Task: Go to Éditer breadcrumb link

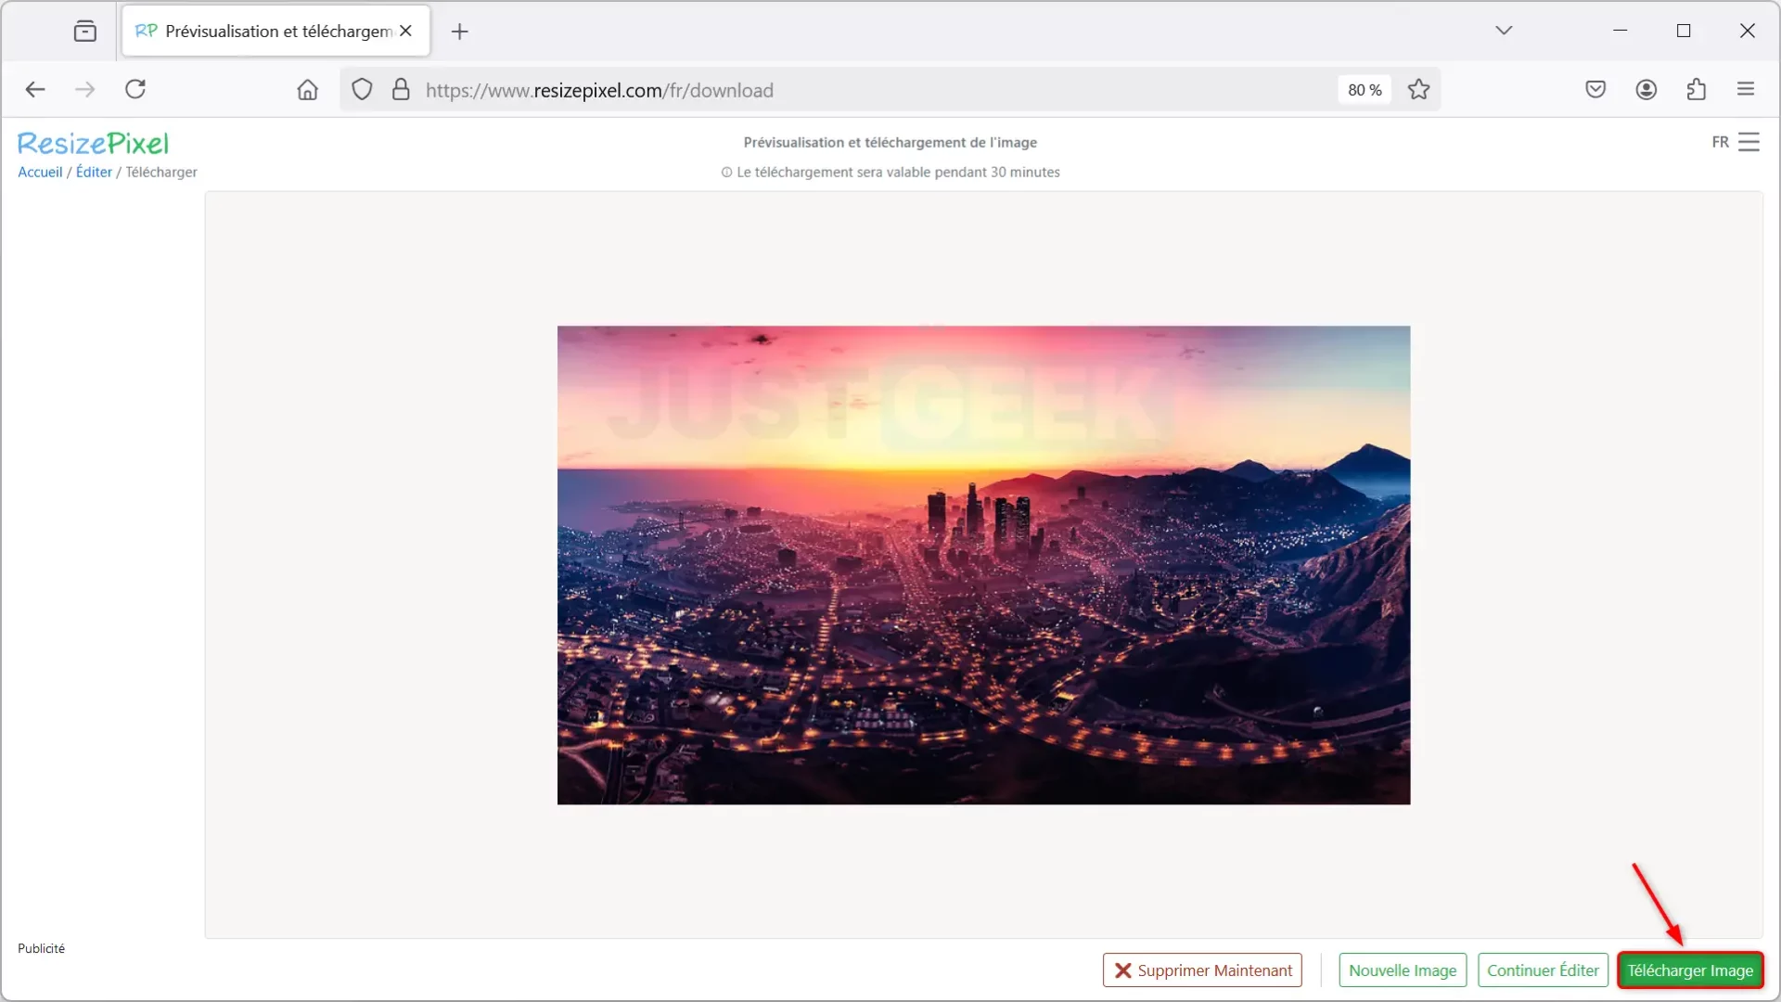Action: (94, 173)
